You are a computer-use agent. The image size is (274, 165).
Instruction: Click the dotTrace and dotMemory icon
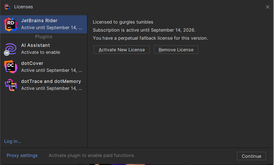click(11, 85)
